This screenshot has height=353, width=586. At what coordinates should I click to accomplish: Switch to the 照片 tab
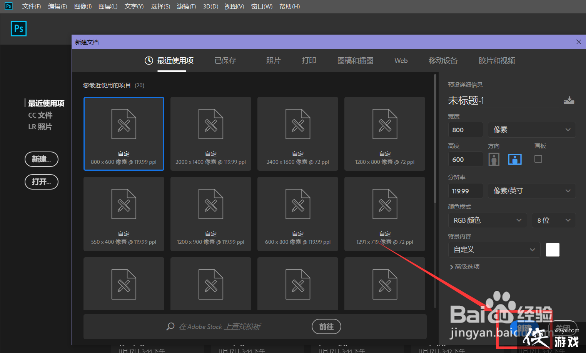point(273,61)
